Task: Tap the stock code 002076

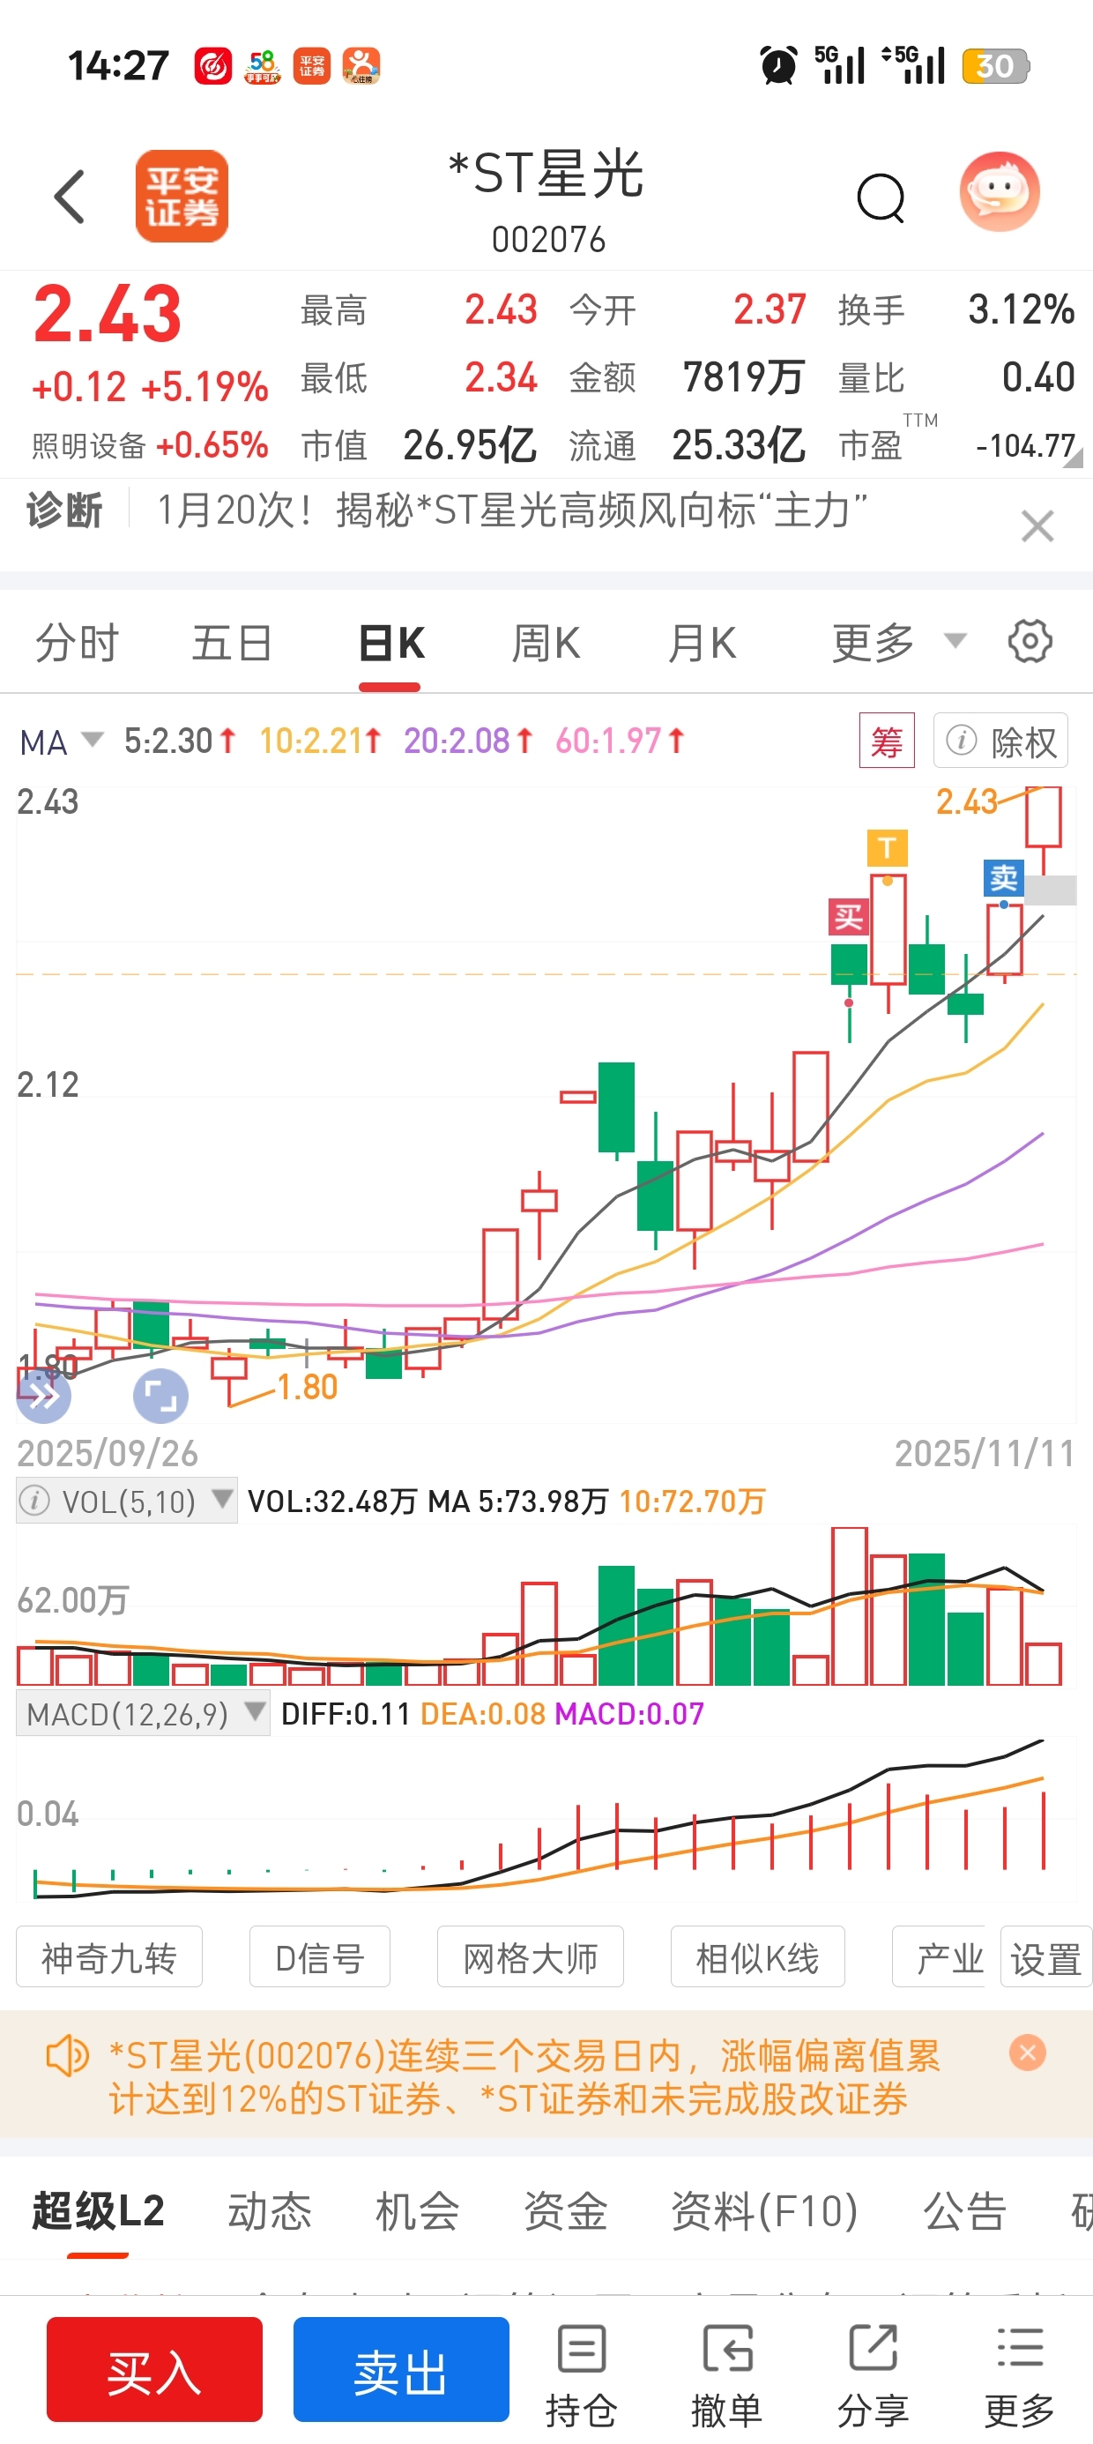Action: (x=548, y=239)
